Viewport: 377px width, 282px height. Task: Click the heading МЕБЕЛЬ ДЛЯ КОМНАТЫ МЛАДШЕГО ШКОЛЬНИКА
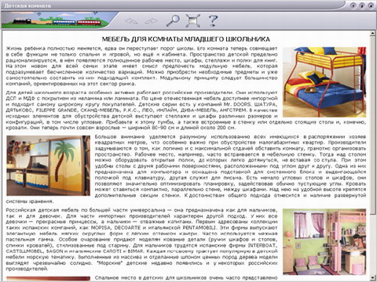[x=186, y=39]
